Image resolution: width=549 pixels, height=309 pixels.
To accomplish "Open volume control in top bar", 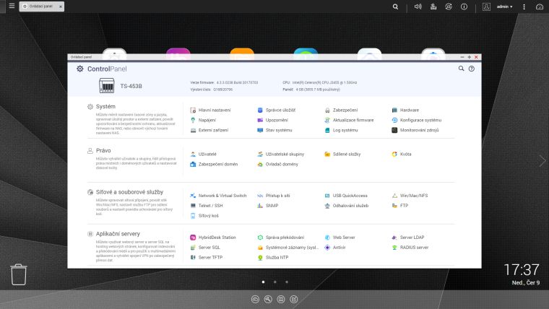I will coord(418,6).
